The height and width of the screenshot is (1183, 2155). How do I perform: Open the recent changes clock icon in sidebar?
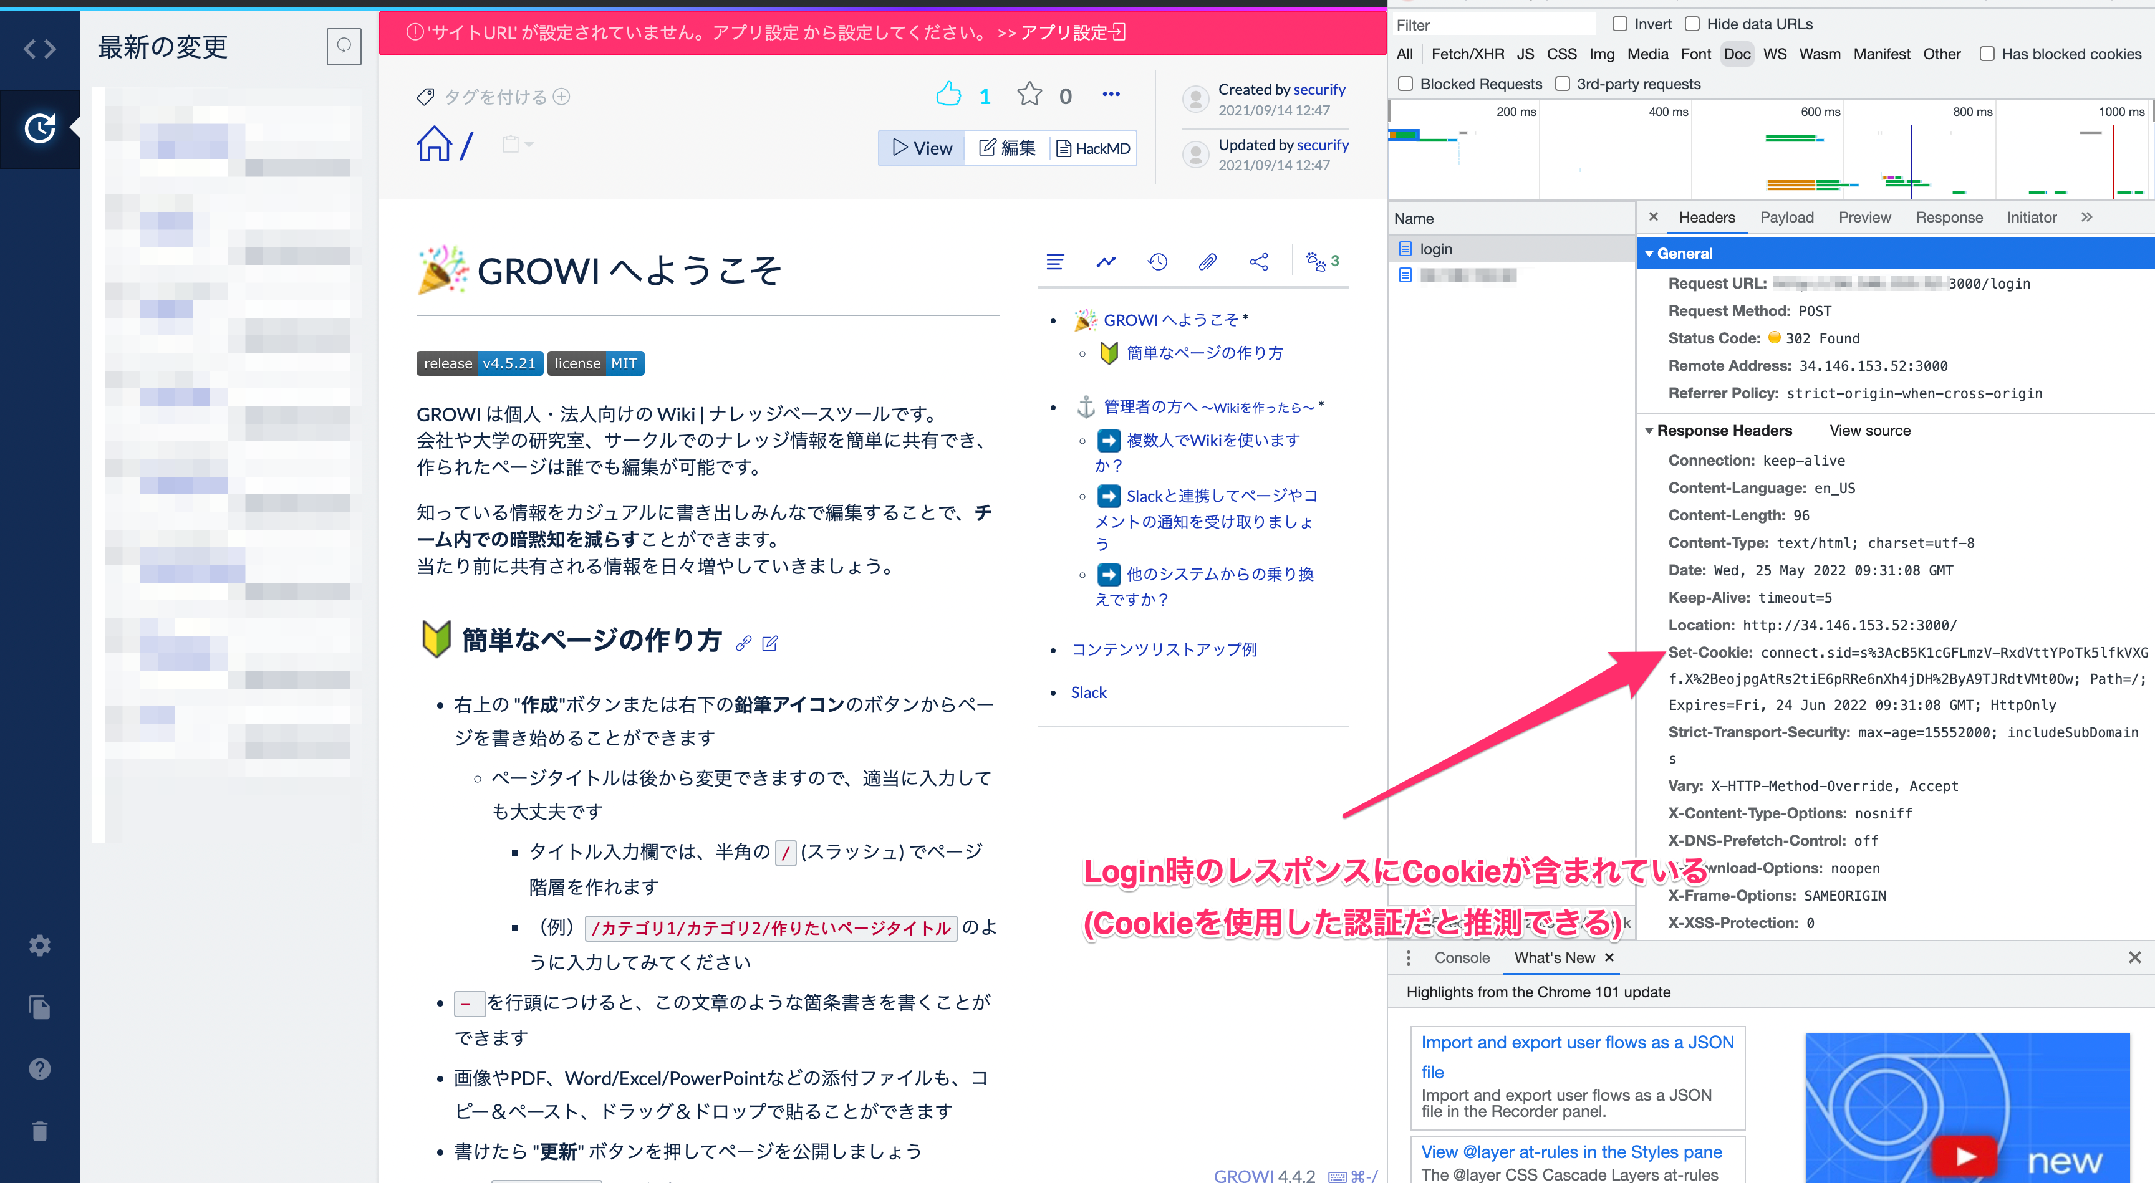[39, 128]
